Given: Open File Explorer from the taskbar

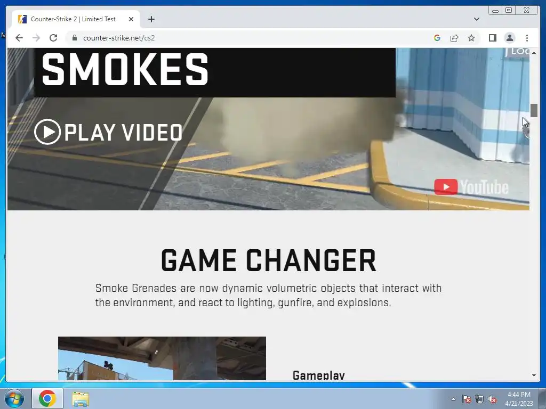Looking at the screenshot, I should pos(81,399).
